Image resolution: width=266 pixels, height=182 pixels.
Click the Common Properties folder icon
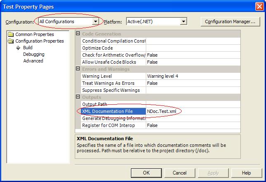[11, 34]
